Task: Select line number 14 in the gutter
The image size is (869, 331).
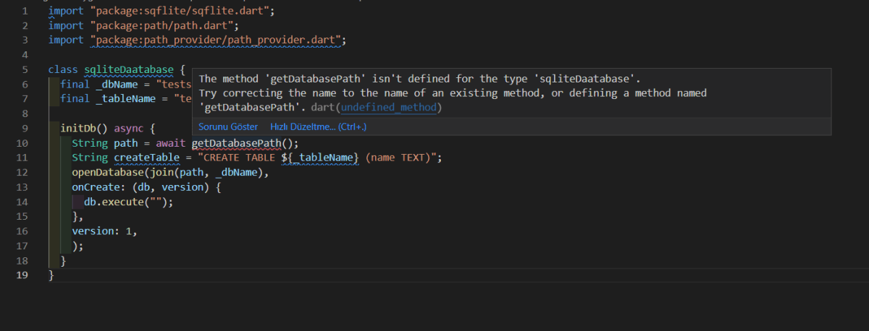Action: [x=23, y=202]
